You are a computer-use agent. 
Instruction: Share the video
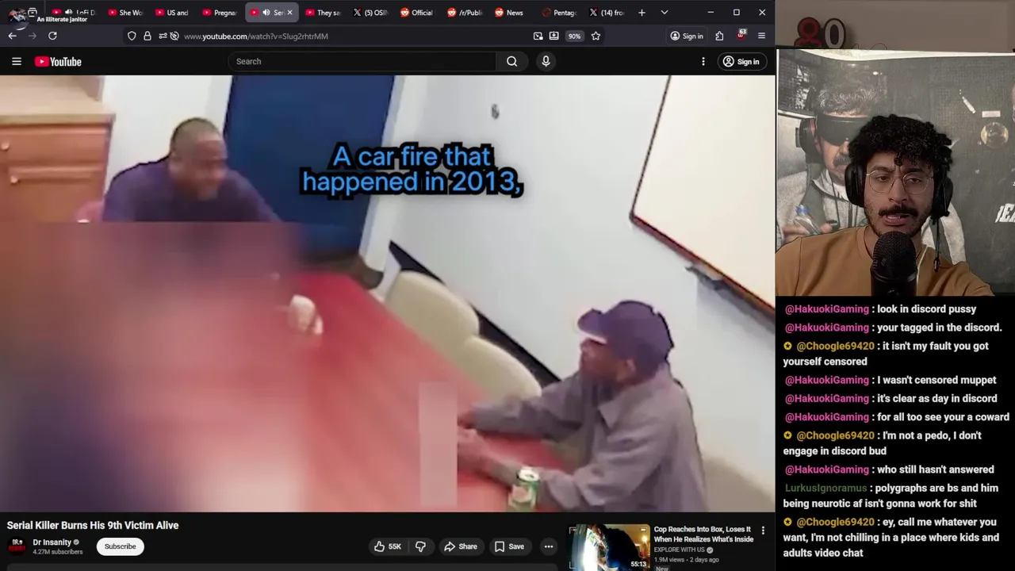coord(461,546)
